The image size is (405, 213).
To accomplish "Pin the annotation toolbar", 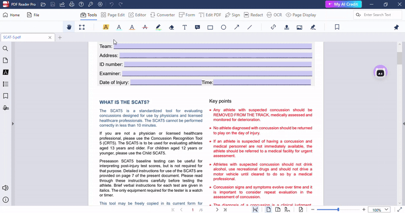I will tap(396, 27).
